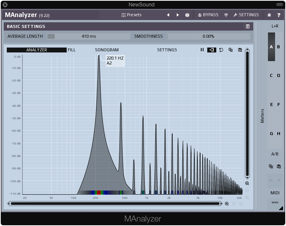The height and width of the screenshot is (226, 286).
Task: Toggle the BYPASS button
Action: [x=208, y=15]
